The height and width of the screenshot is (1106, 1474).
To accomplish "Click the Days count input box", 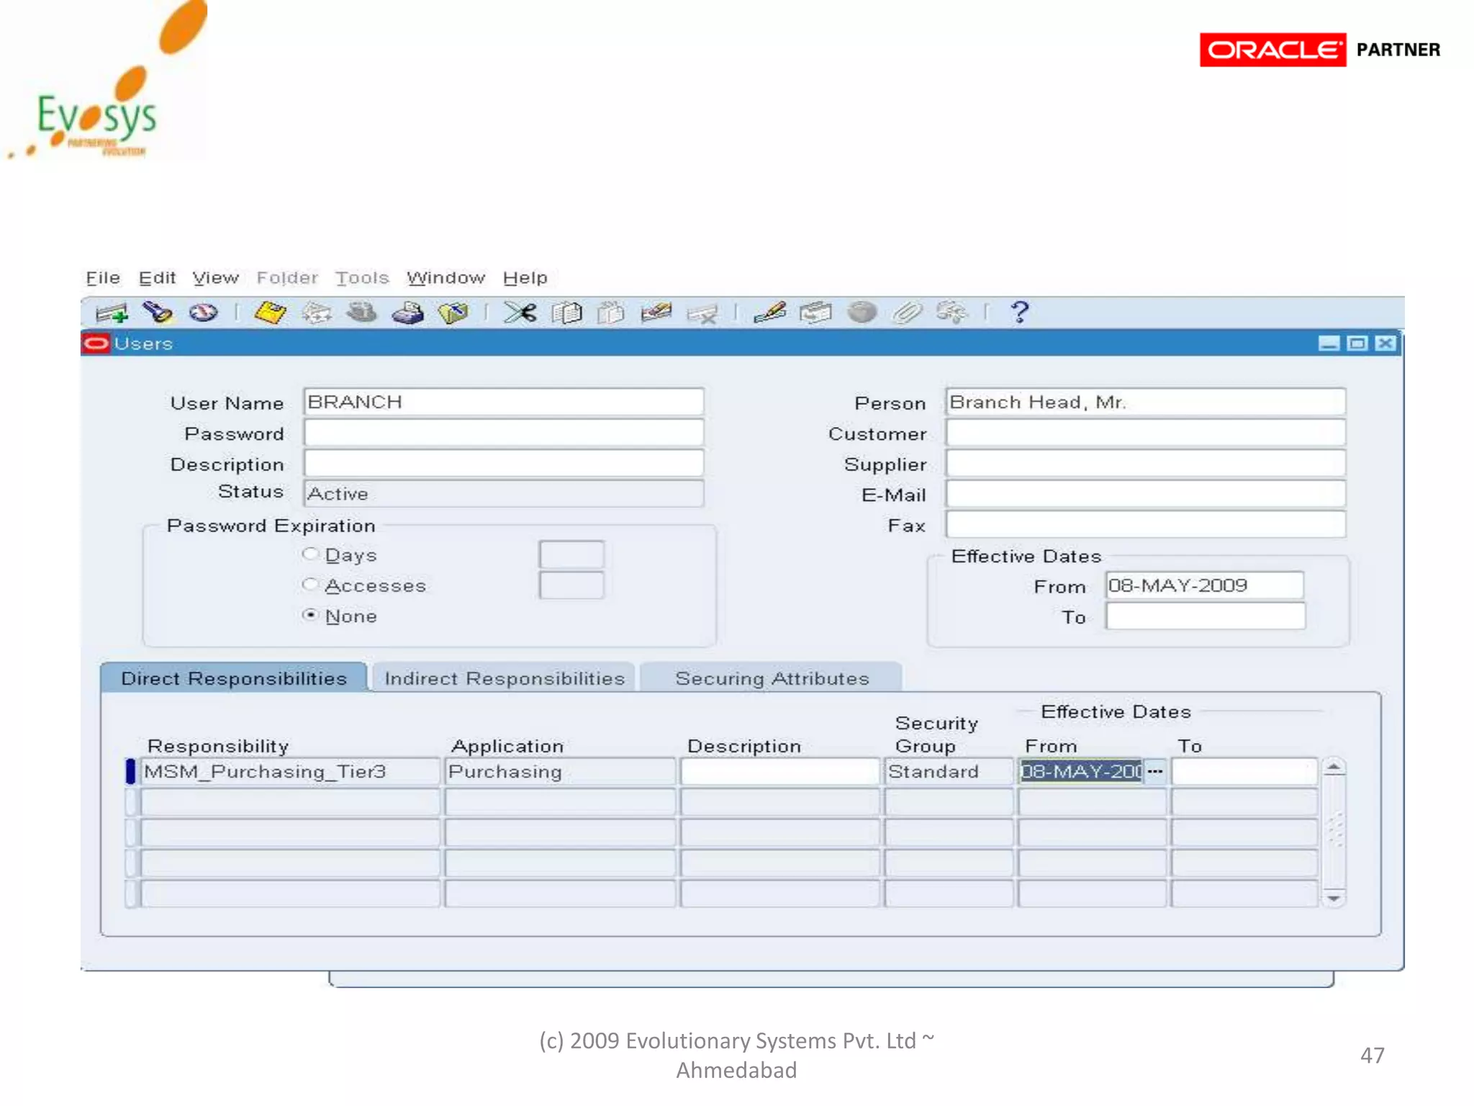I will (571, 554).
